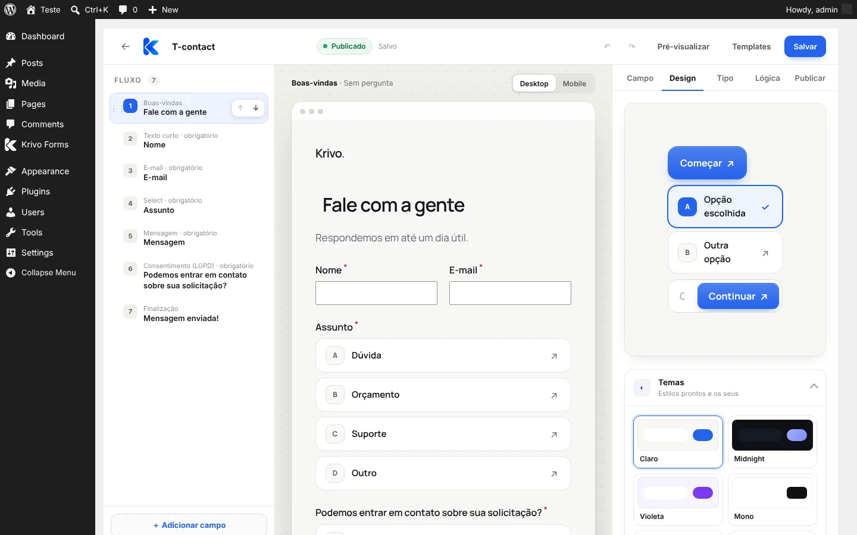857x535 pixels.
Task: Switch preview to Desktop view
Action: pyautogui.click(x=534, y=84)
